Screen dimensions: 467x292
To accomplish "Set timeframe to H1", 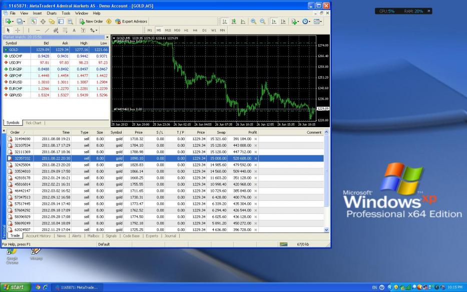I will (x=186, y=31).
